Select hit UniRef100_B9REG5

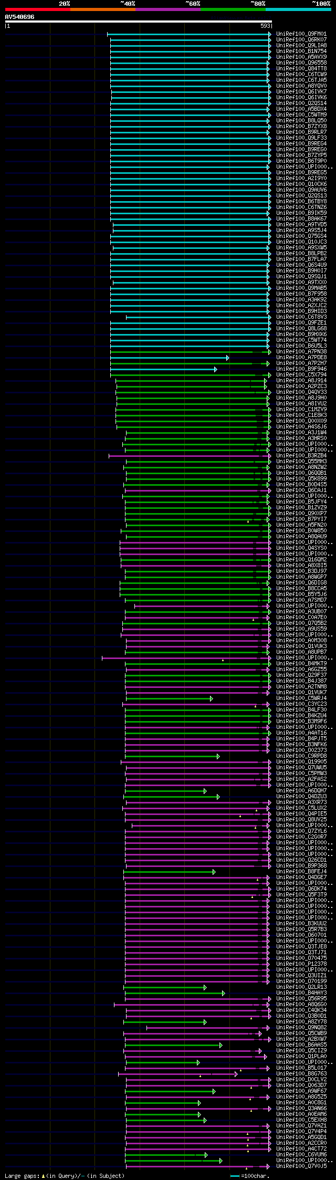[301, 173]
